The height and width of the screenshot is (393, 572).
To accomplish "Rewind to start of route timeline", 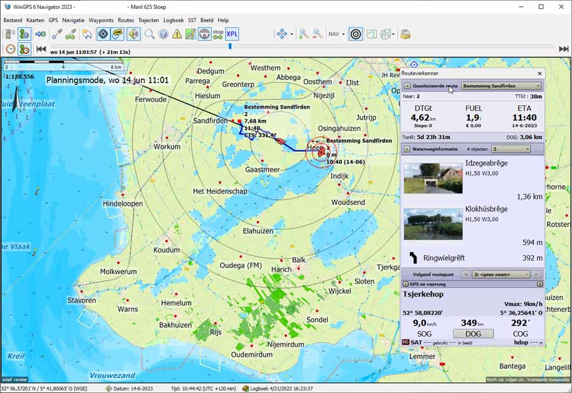I will coord(41,49).
